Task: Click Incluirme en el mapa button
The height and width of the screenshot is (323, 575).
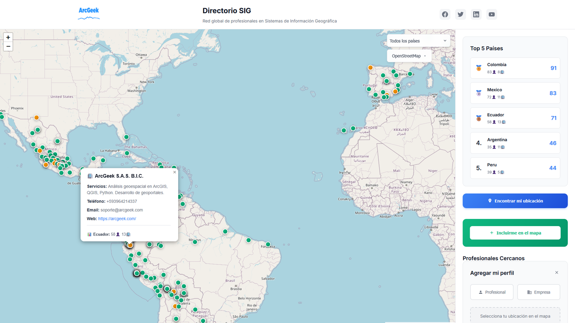Action: [x=515, y=233]
